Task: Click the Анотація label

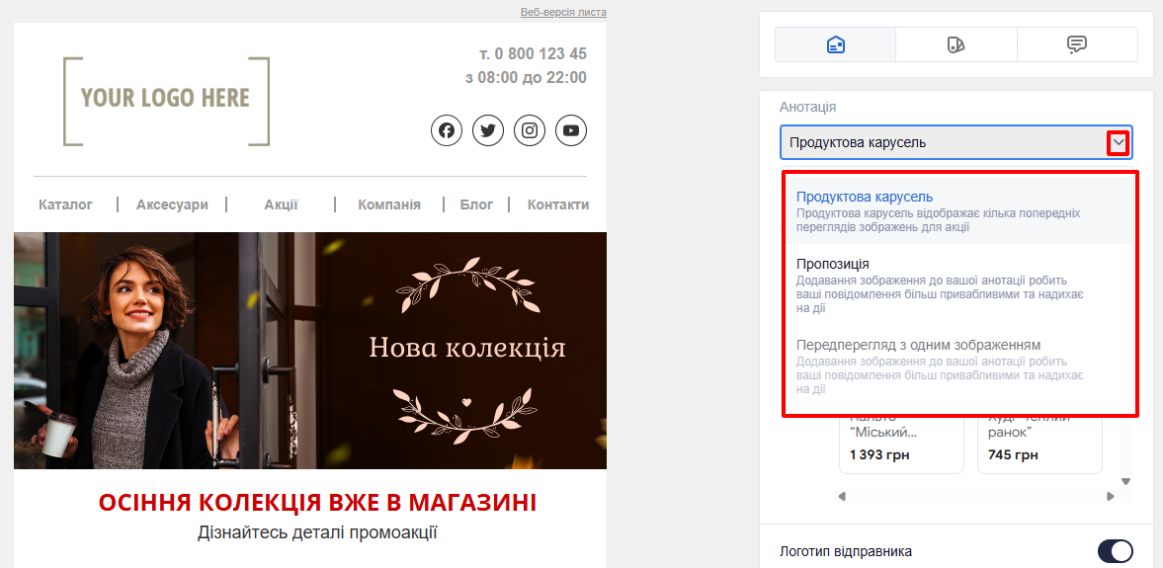Action: (x=807, y=107)
